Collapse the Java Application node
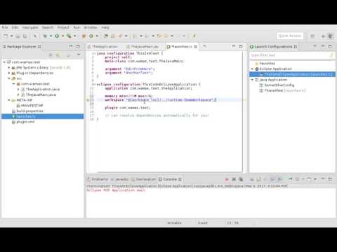 252,80
